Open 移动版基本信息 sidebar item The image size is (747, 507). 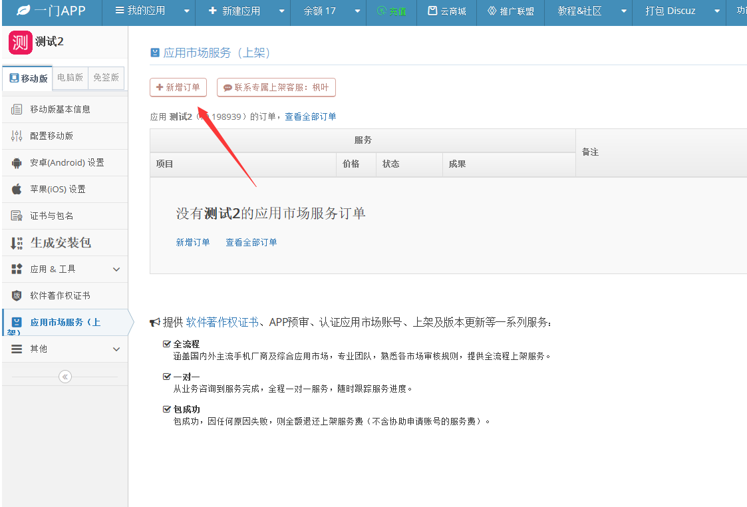pyautogui.click(x=65, y=109)
